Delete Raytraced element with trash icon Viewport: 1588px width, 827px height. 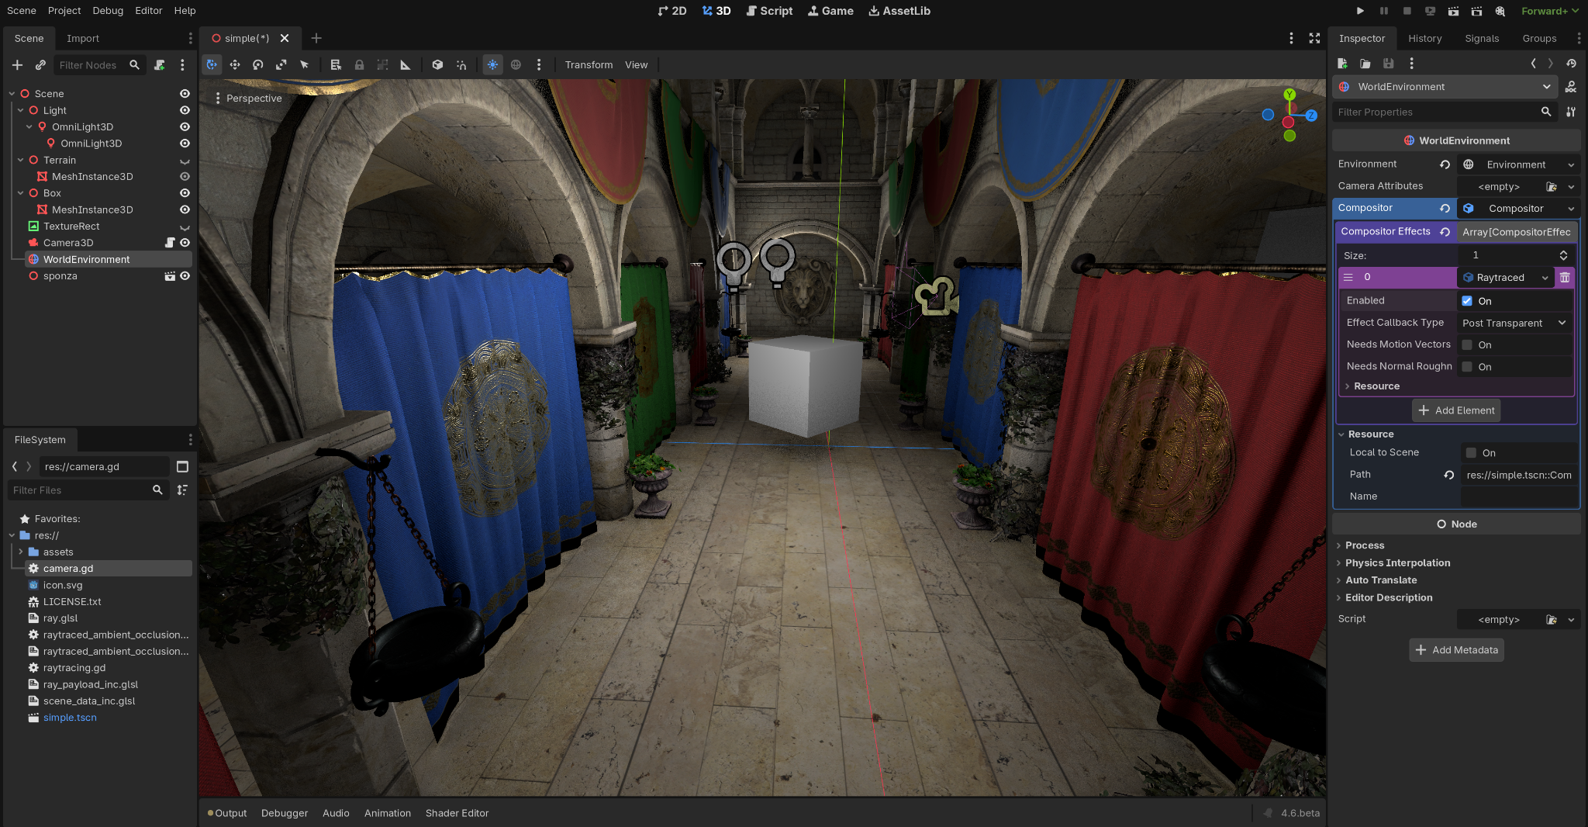click(x=1565, y=278)
